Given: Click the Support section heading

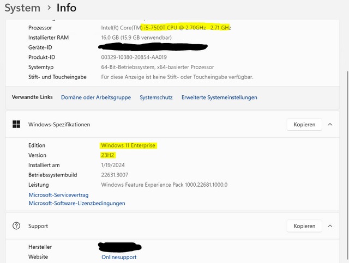Looking at the screenshot, I should coord(38,226).
